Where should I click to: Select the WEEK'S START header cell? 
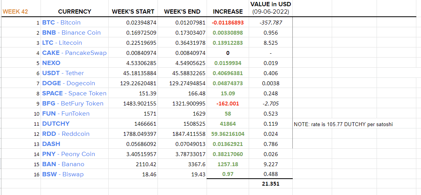[133, 12]
